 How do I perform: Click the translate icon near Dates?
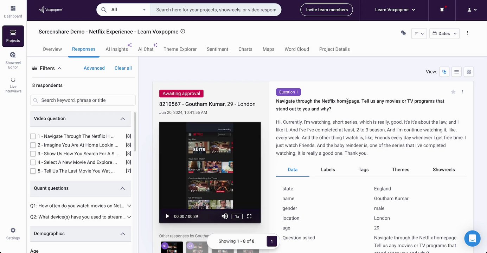pyautogui.click(x=403, y=33)
